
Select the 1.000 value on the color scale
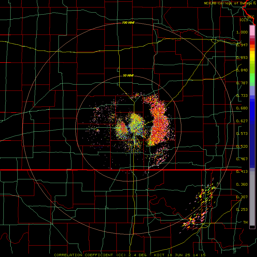coord(242,32)
